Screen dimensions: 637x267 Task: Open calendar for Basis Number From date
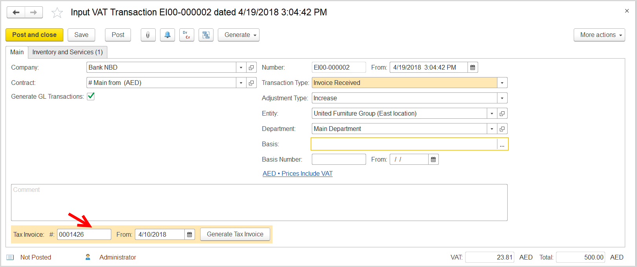[433, 159]
